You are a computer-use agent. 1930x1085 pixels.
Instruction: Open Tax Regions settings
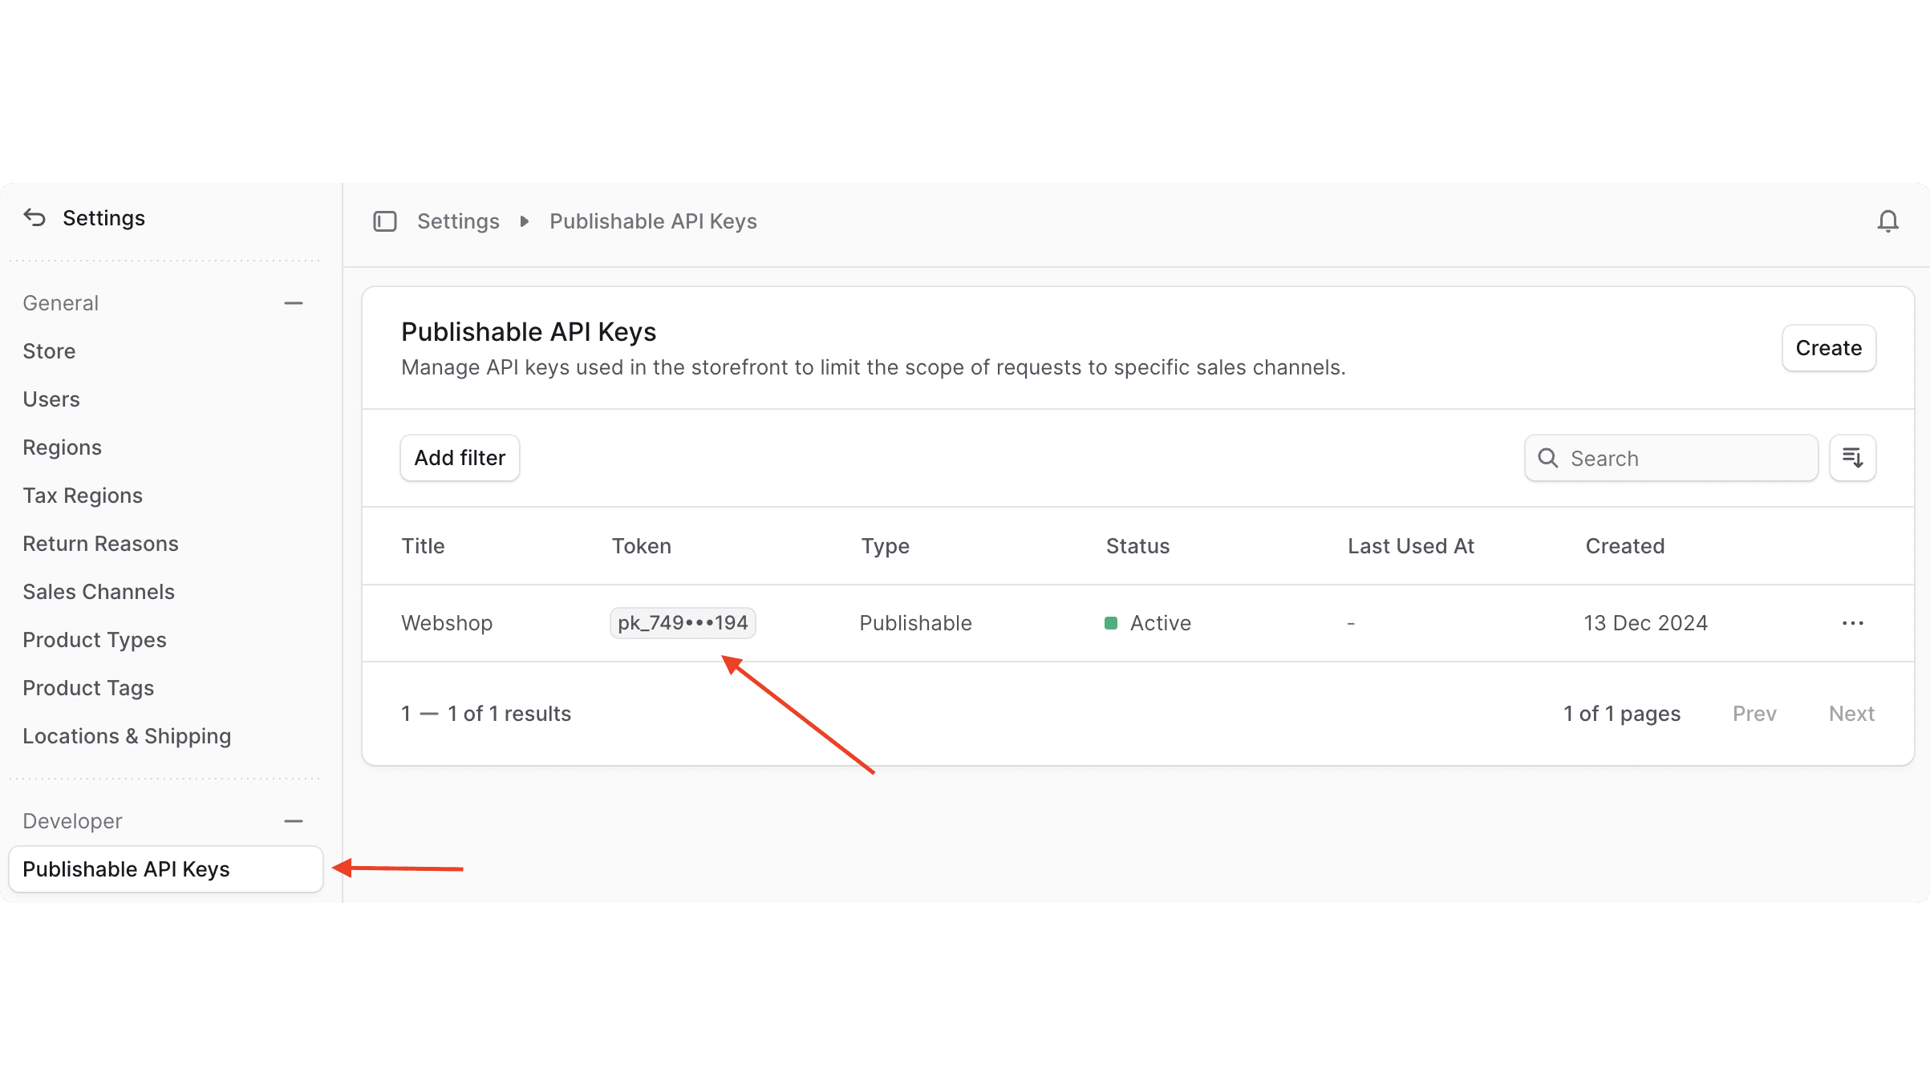coord(83,495)
